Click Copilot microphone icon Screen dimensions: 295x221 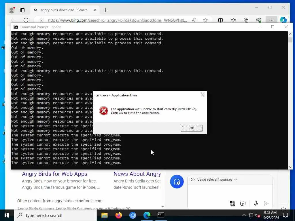pyautogui.click(x=256, y=203)
